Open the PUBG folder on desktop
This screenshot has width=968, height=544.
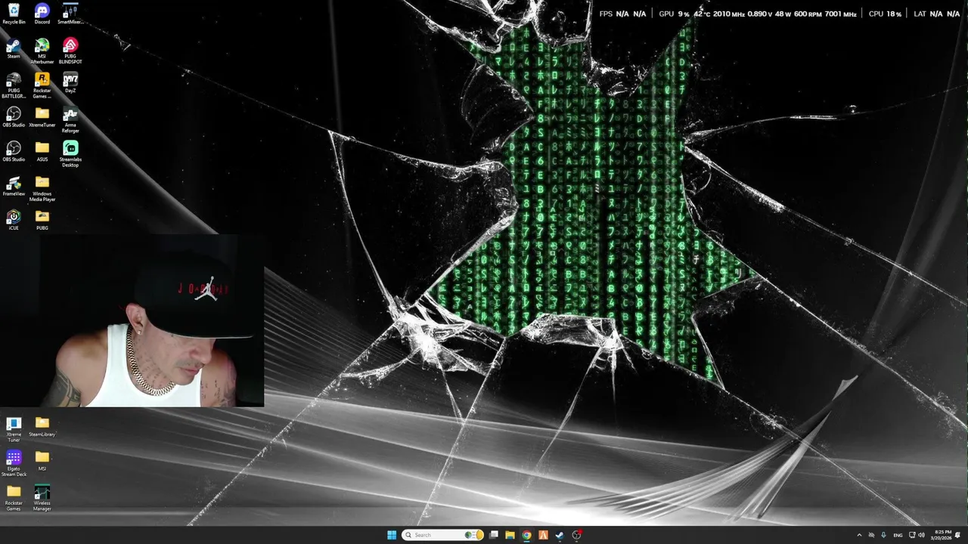pos(42,221)
